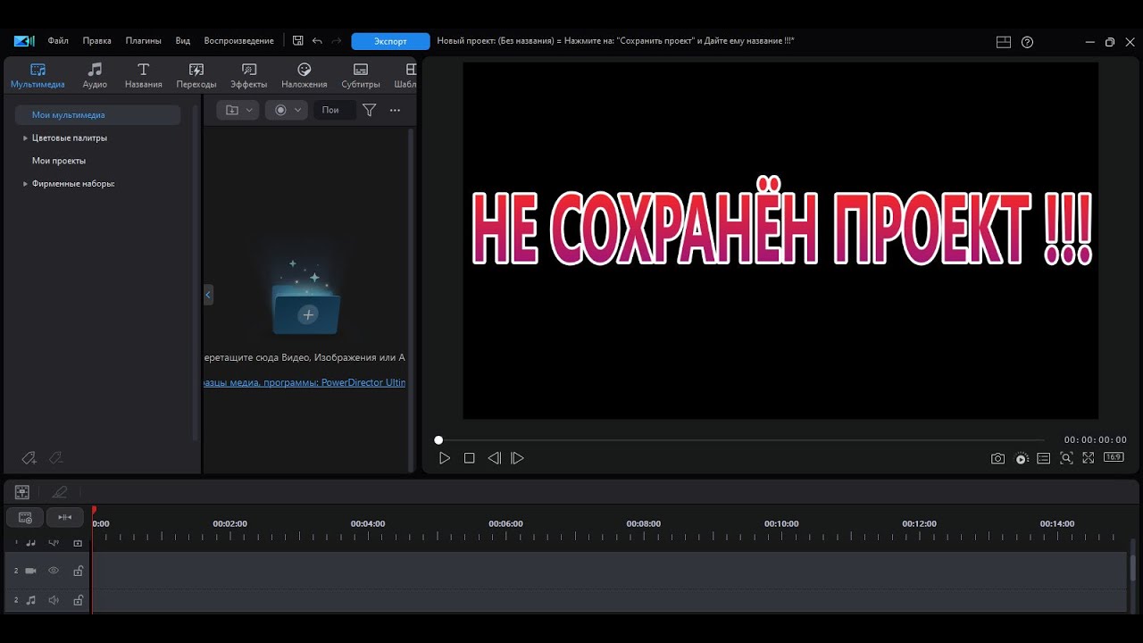Screen dimensions: 1143x643
Task: Click the preview timecode 00:00:00:00
Action: click(1095, 440)
